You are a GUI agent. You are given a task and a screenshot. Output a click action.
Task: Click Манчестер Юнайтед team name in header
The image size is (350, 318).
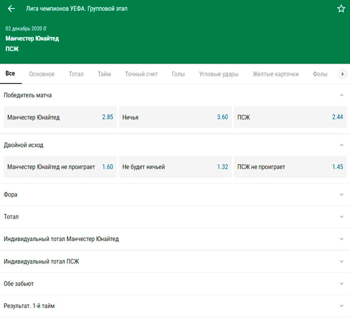32,38
